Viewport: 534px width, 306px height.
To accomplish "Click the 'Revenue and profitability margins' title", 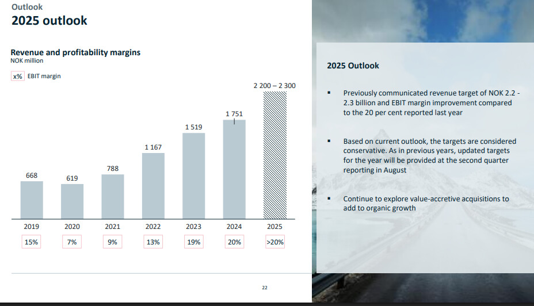I will (x=75, y=52).
